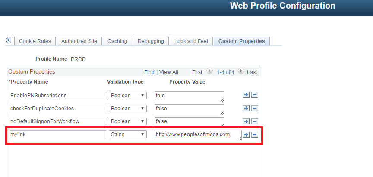This screenshot has width=373, height=177.
Task: Open the Look and Feel tab
Action: pos(191,41)
